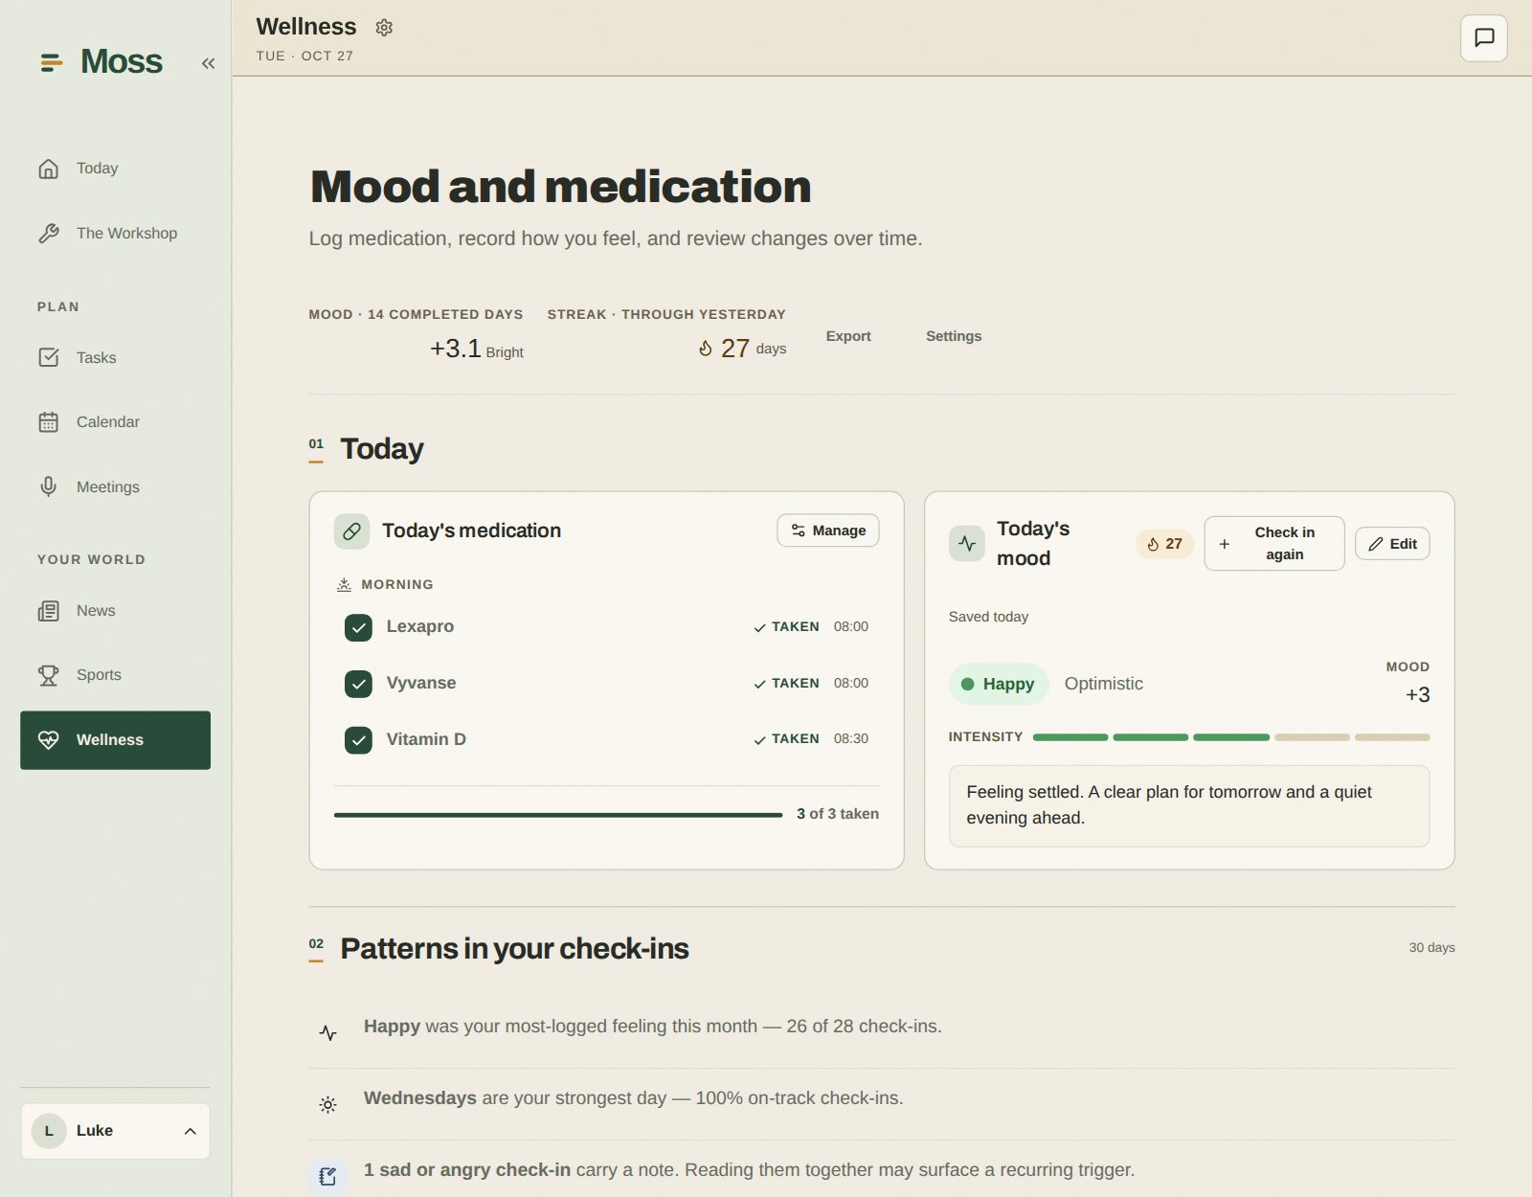The image size is (1532, 1197).
Task: Click the Vitamin D 08:30 time
Action: coord(851,739)
